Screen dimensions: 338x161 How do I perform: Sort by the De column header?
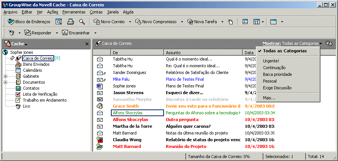pos(137,53)
